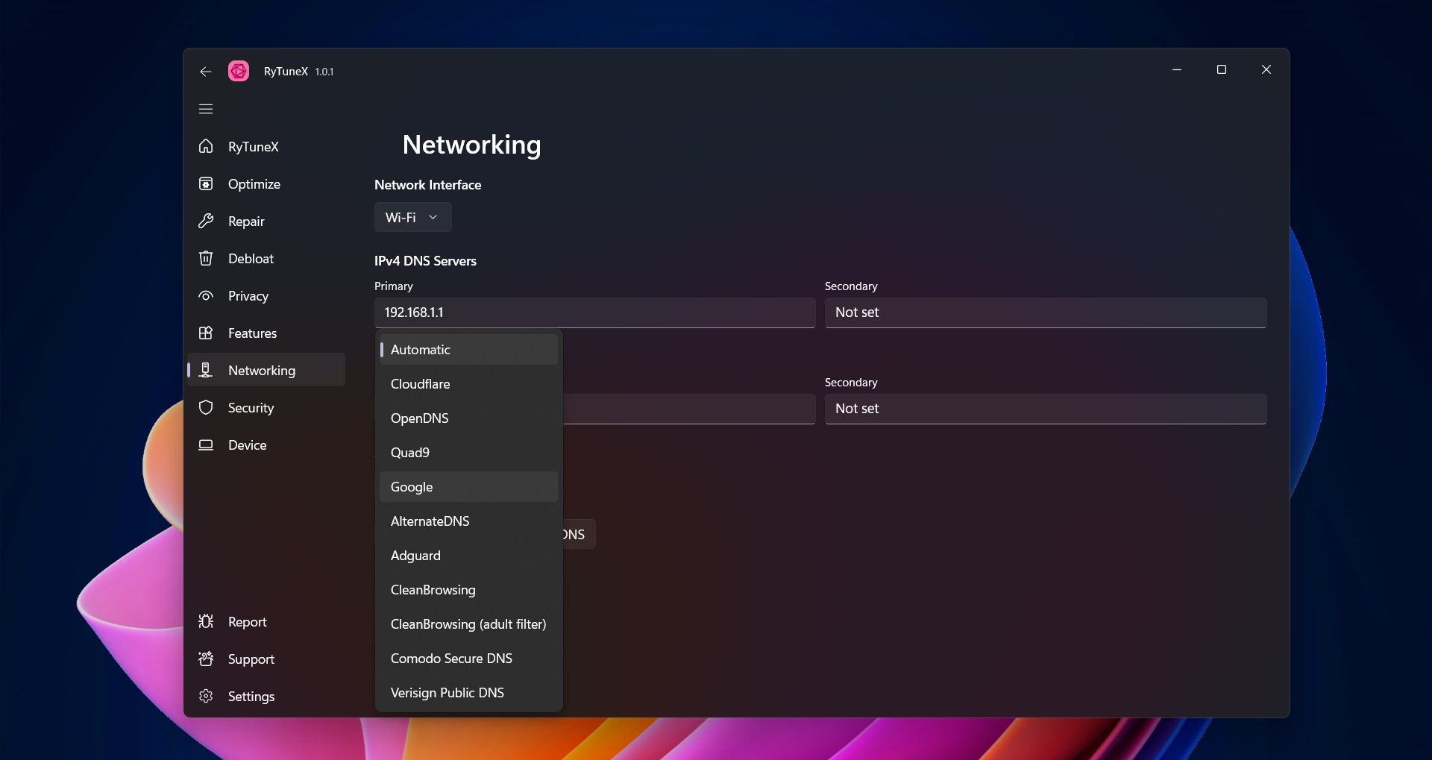Open the Optimize page label
The image size is (1432, 760).
click(254, 183)
